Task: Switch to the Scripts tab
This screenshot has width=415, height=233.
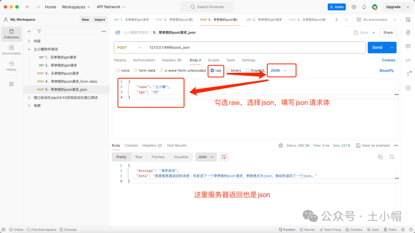Action: (x=213, y=60)
